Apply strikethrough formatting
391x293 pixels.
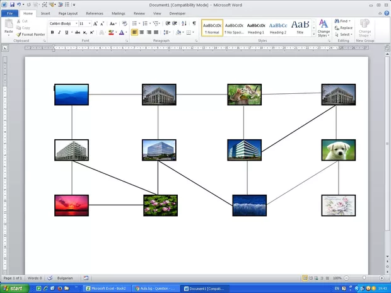point(77,32)
